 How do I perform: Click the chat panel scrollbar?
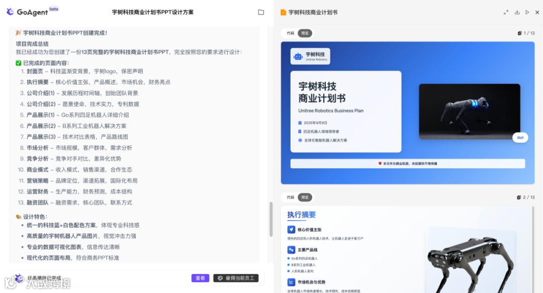click(271, 219)
